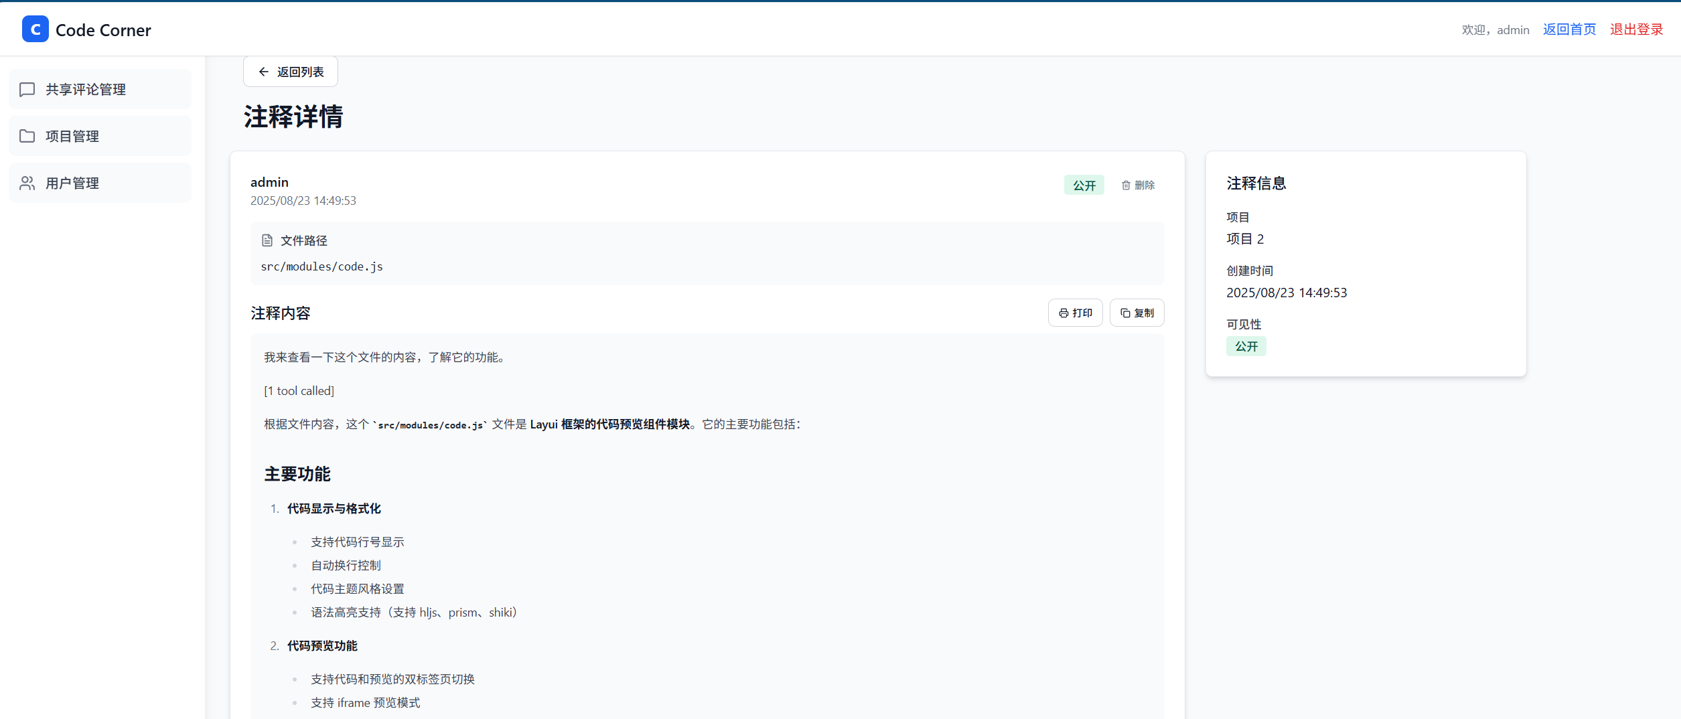
Task: Click inline code `src/modules/code.js` in paragraph
Action: pyautogui.click(x=429, y=425)
